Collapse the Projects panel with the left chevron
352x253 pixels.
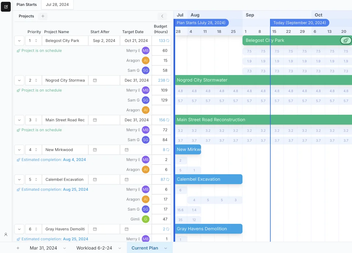click(162, 16)
